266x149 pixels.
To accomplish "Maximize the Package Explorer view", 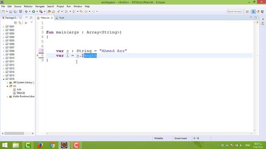I will pyautogui.click(x=31, y=17).
